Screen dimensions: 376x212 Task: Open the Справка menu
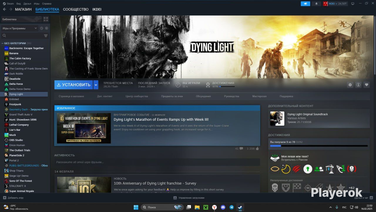[47, 4]
